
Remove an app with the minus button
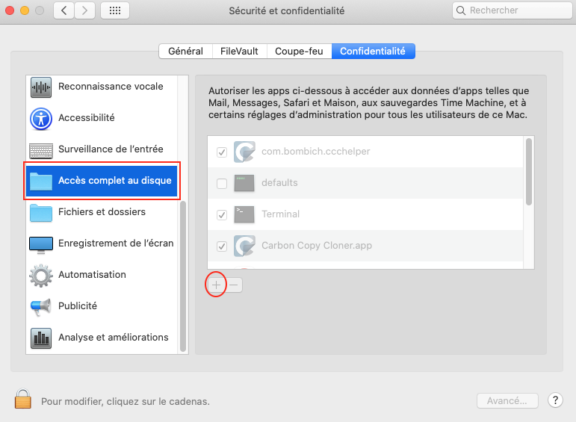tap(234, 285)
